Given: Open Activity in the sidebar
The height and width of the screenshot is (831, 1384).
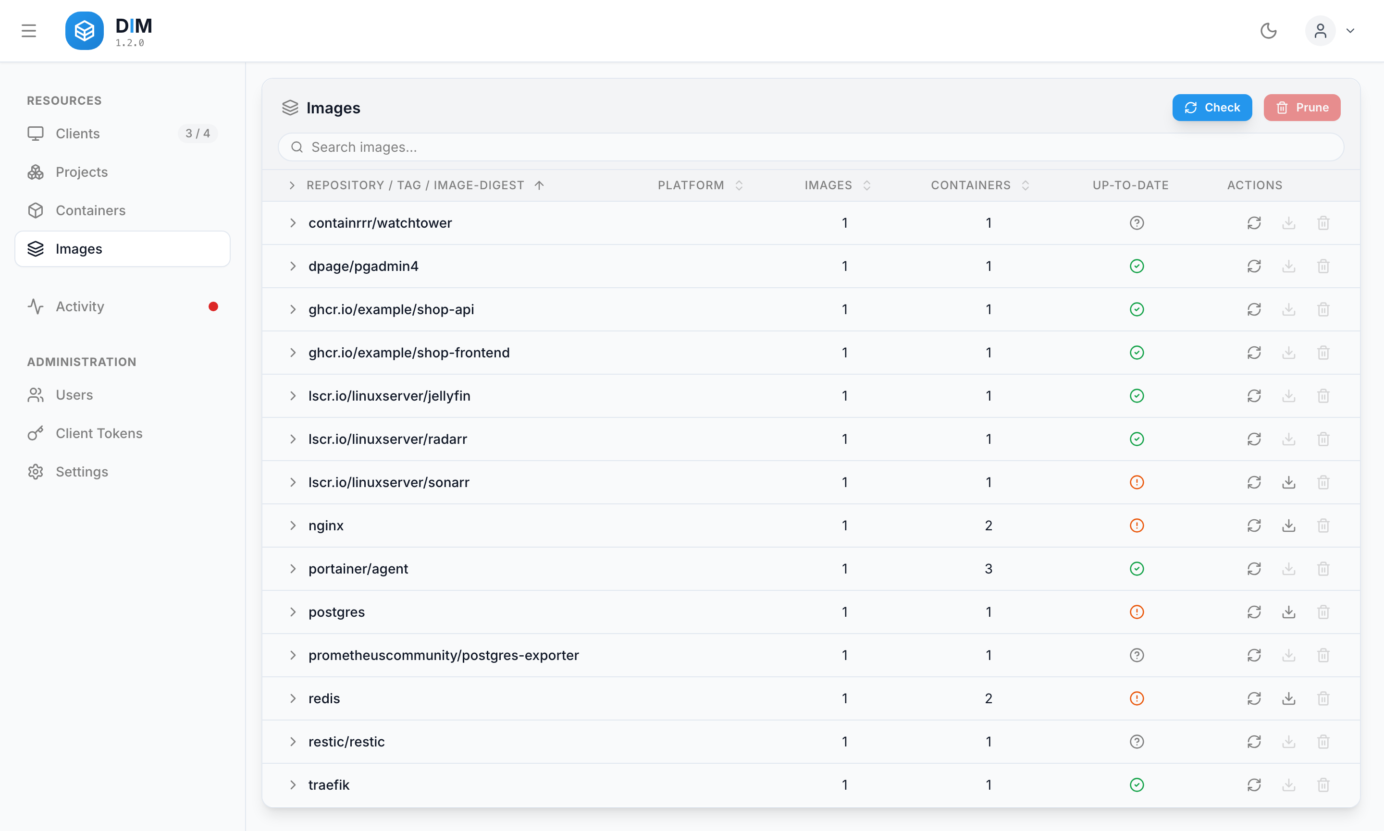Looking at the screenshot, I should (122, 306).
